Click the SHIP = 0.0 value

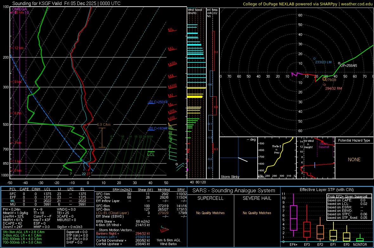[x=74, y=243]
